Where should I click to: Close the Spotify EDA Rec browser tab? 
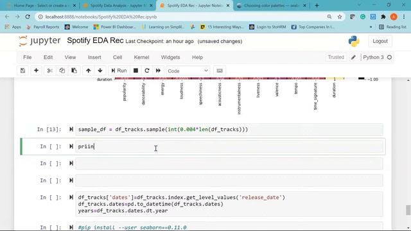point(228,6)
